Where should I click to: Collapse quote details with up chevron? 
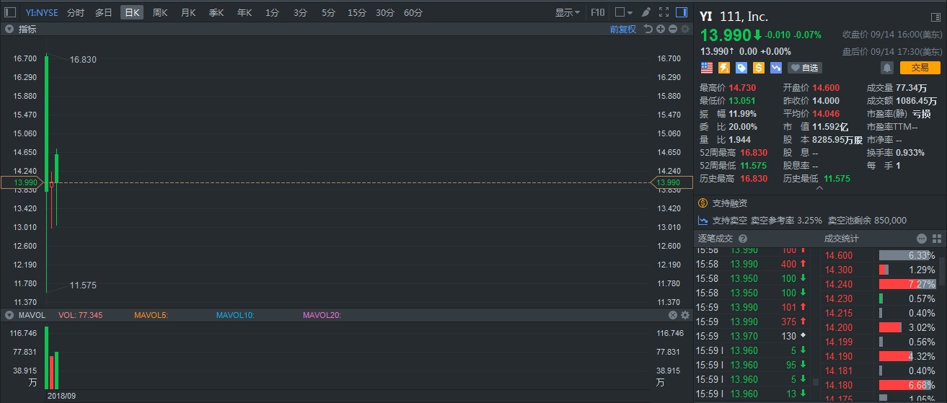[819, 188]
